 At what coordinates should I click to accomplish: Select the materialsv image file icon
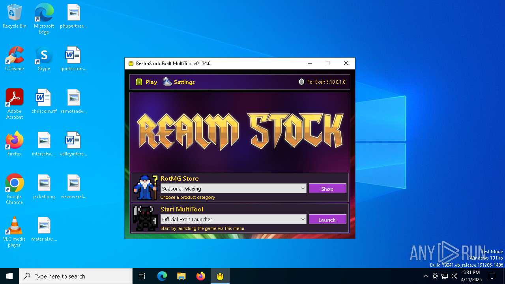coord(44,230)
